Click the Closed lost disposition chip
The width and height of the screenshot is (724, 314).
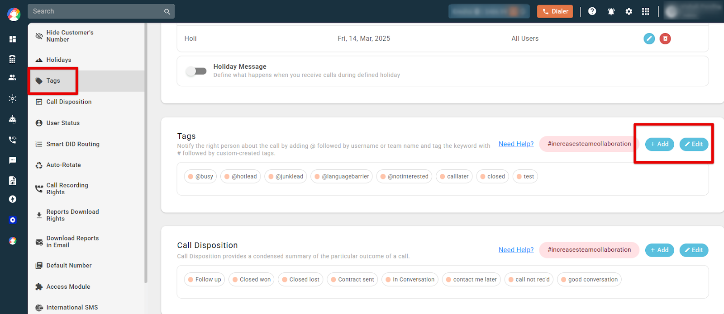pos(301,280)
